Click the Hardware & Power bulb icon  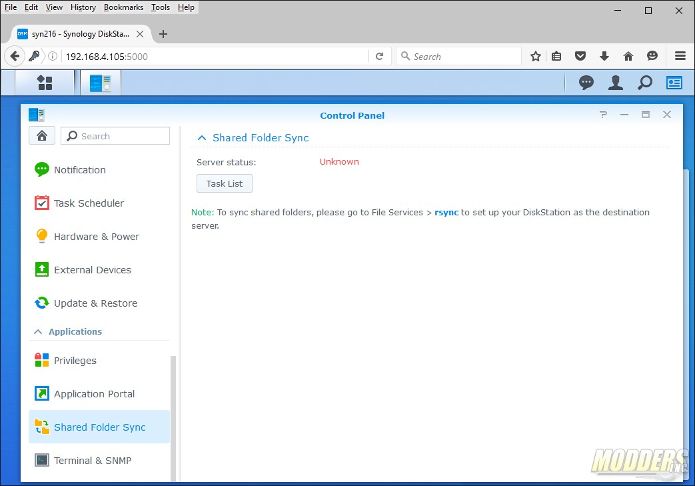(x=42, y=236)
